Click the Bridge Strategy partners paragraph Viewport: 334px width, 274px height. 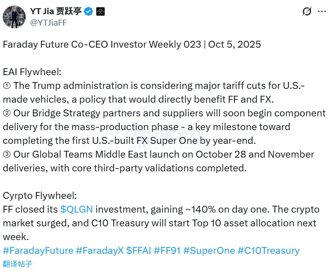[x=161, y=126]
